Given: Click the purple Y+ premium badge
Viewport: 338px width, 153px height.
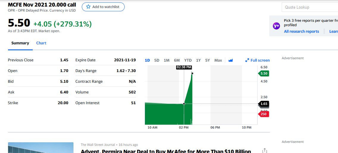Looking at the screenshot, I should [276, 26].
